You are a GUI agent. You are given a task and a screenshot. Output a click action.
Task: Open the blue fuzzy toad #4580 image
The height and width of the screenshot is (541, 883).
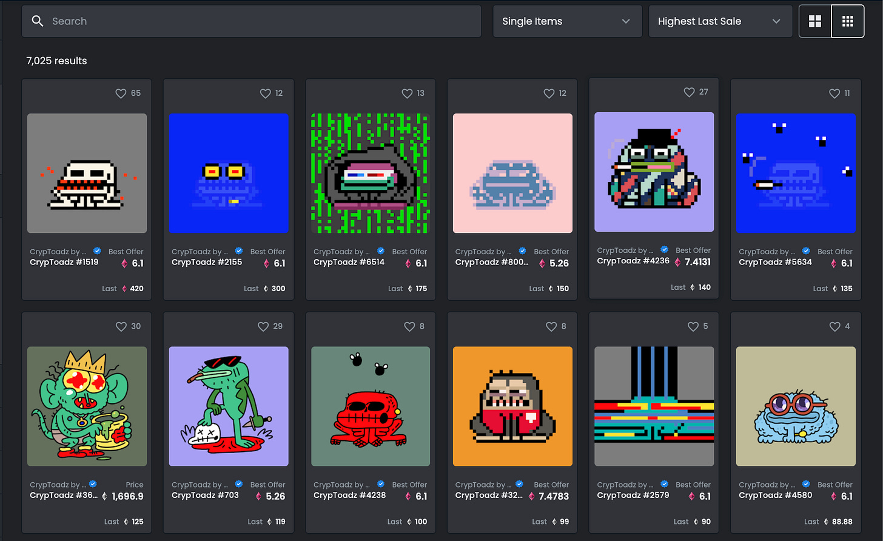pos(796,406)
